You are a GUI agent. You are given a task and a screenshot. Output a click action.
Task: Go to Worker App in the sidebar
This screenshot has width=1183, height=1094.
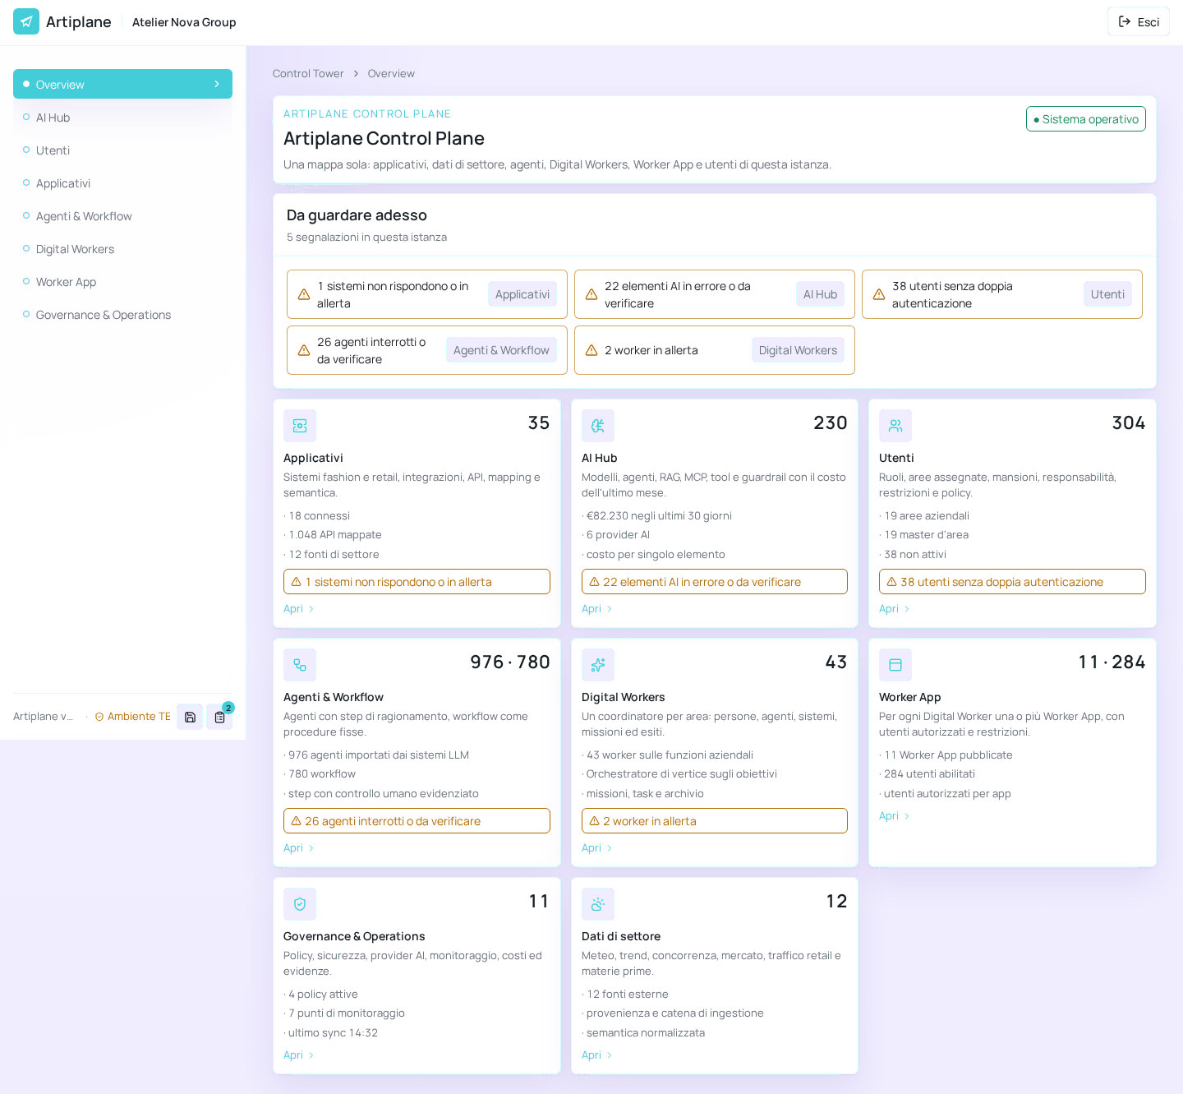122,282
